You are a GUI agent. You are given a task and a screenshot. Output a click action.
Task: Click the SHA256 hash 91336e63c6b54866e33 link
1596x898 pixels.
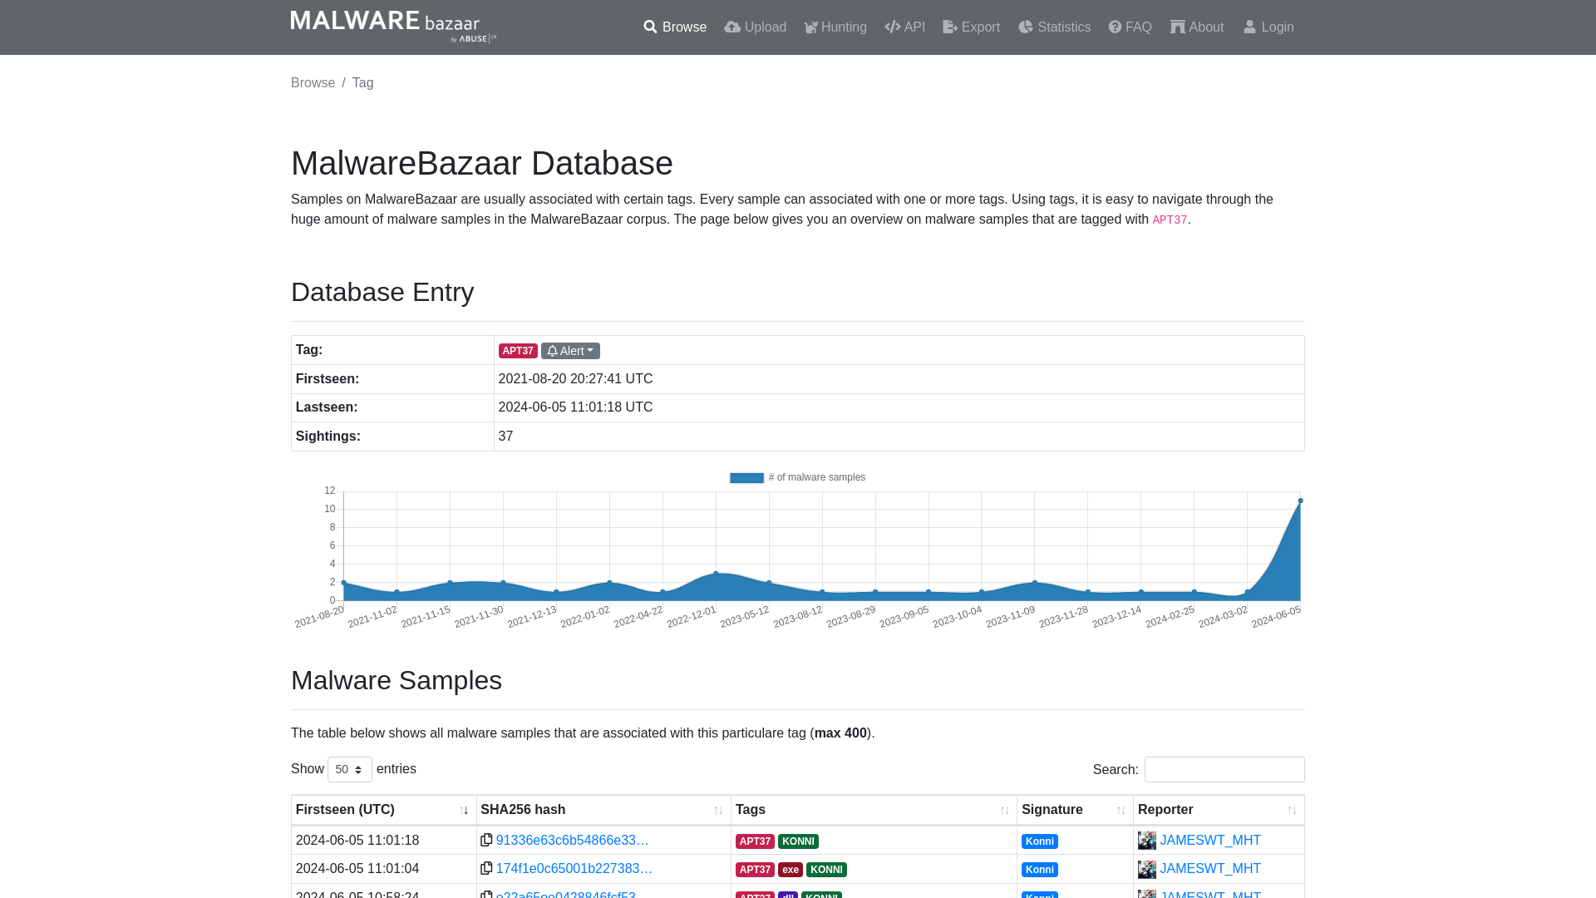tap(572, 840)
